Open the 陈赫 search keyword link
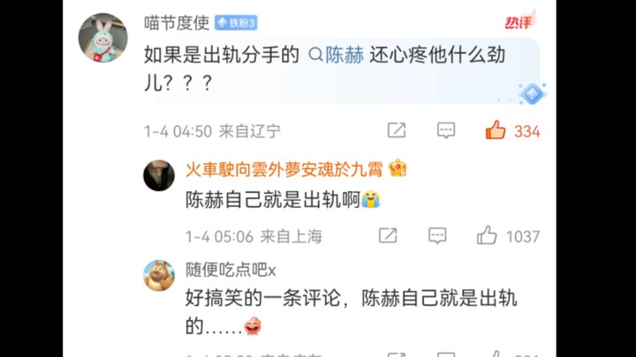 pyautogui.click(x=337, y=55)
